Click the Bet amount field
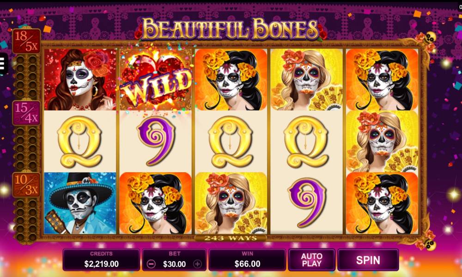 point(174,260)
